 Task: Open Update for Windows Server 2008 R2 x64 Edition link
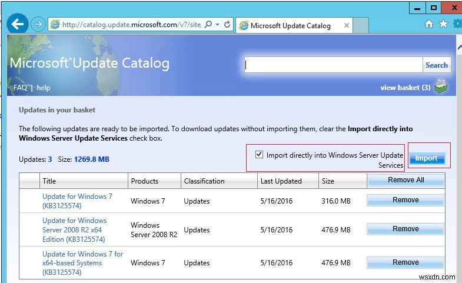point(75,229)
